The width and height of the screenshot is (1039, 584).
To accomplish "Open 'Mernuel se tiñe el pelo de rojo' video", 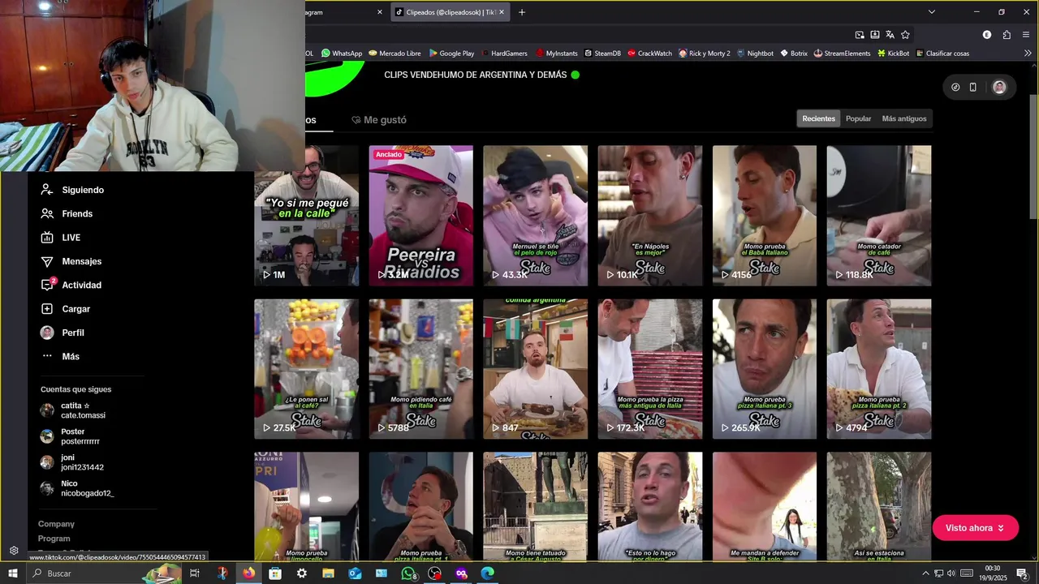I will (535, 216).
